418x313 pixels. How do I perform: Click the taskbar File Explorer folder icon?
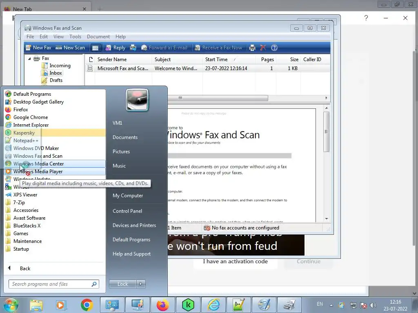pyautogui.click(x=36, y=305)
